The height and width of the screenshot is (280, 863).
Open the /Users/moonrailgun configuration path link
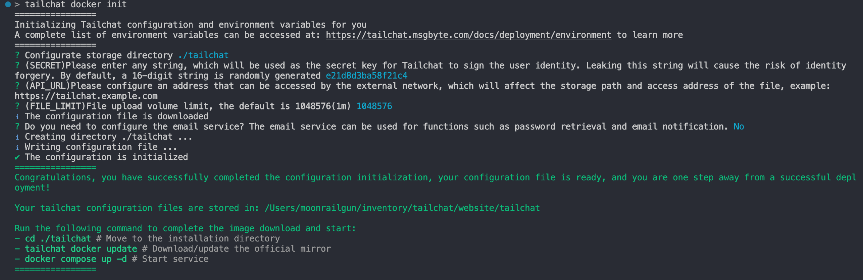coord(402,208)
